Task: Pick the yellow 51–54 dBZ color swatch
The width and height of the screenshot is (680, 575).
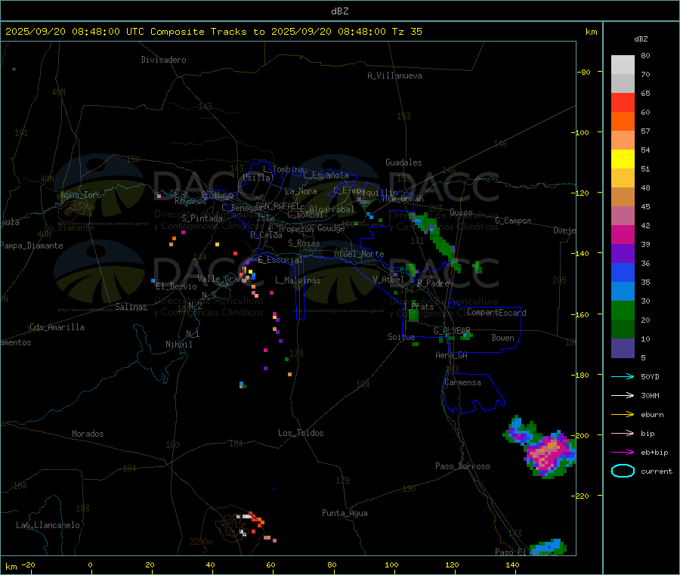Action: (x=623, y=159)
